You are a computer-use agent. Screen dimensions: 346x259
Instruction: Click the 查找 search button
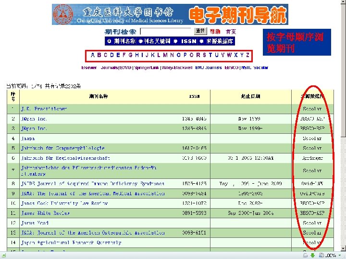tap(200, 31)
